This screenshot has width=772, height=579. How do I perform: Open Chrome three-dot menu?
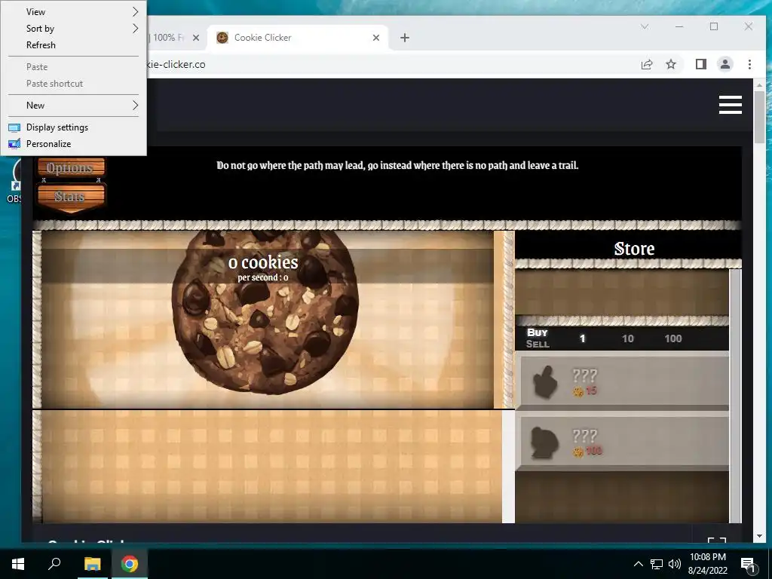[x=749, y=65]
